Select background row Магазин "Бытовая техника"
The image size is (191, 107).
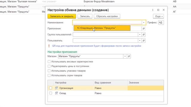[x=19, y=1]
